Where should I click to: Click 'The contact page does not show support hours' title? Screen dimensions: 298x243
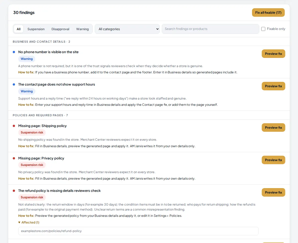point(56,84)
